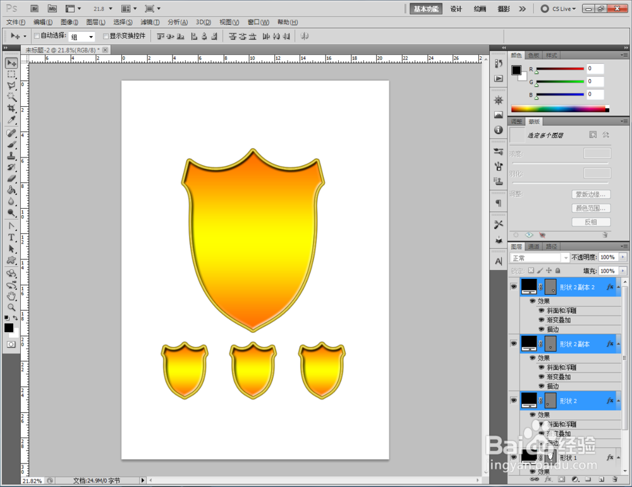Select the Horizontal Type tool
The width and height of the screenshot is (632, 487).
tap(11, 237)
